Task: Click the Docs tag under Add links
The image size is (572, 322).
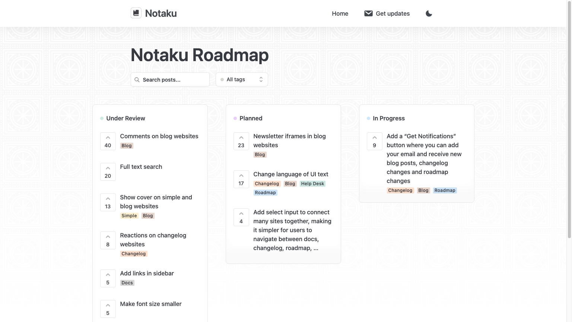Action: pos(127,283)
